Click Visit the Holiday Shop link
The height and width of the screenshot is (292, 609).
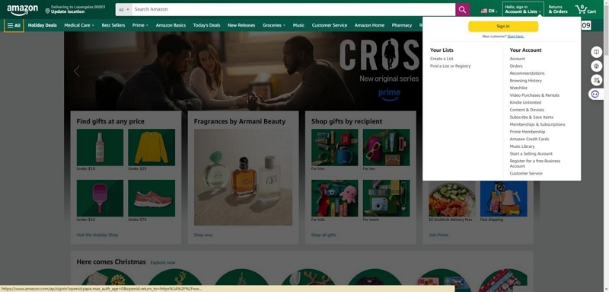pos(97,235)
